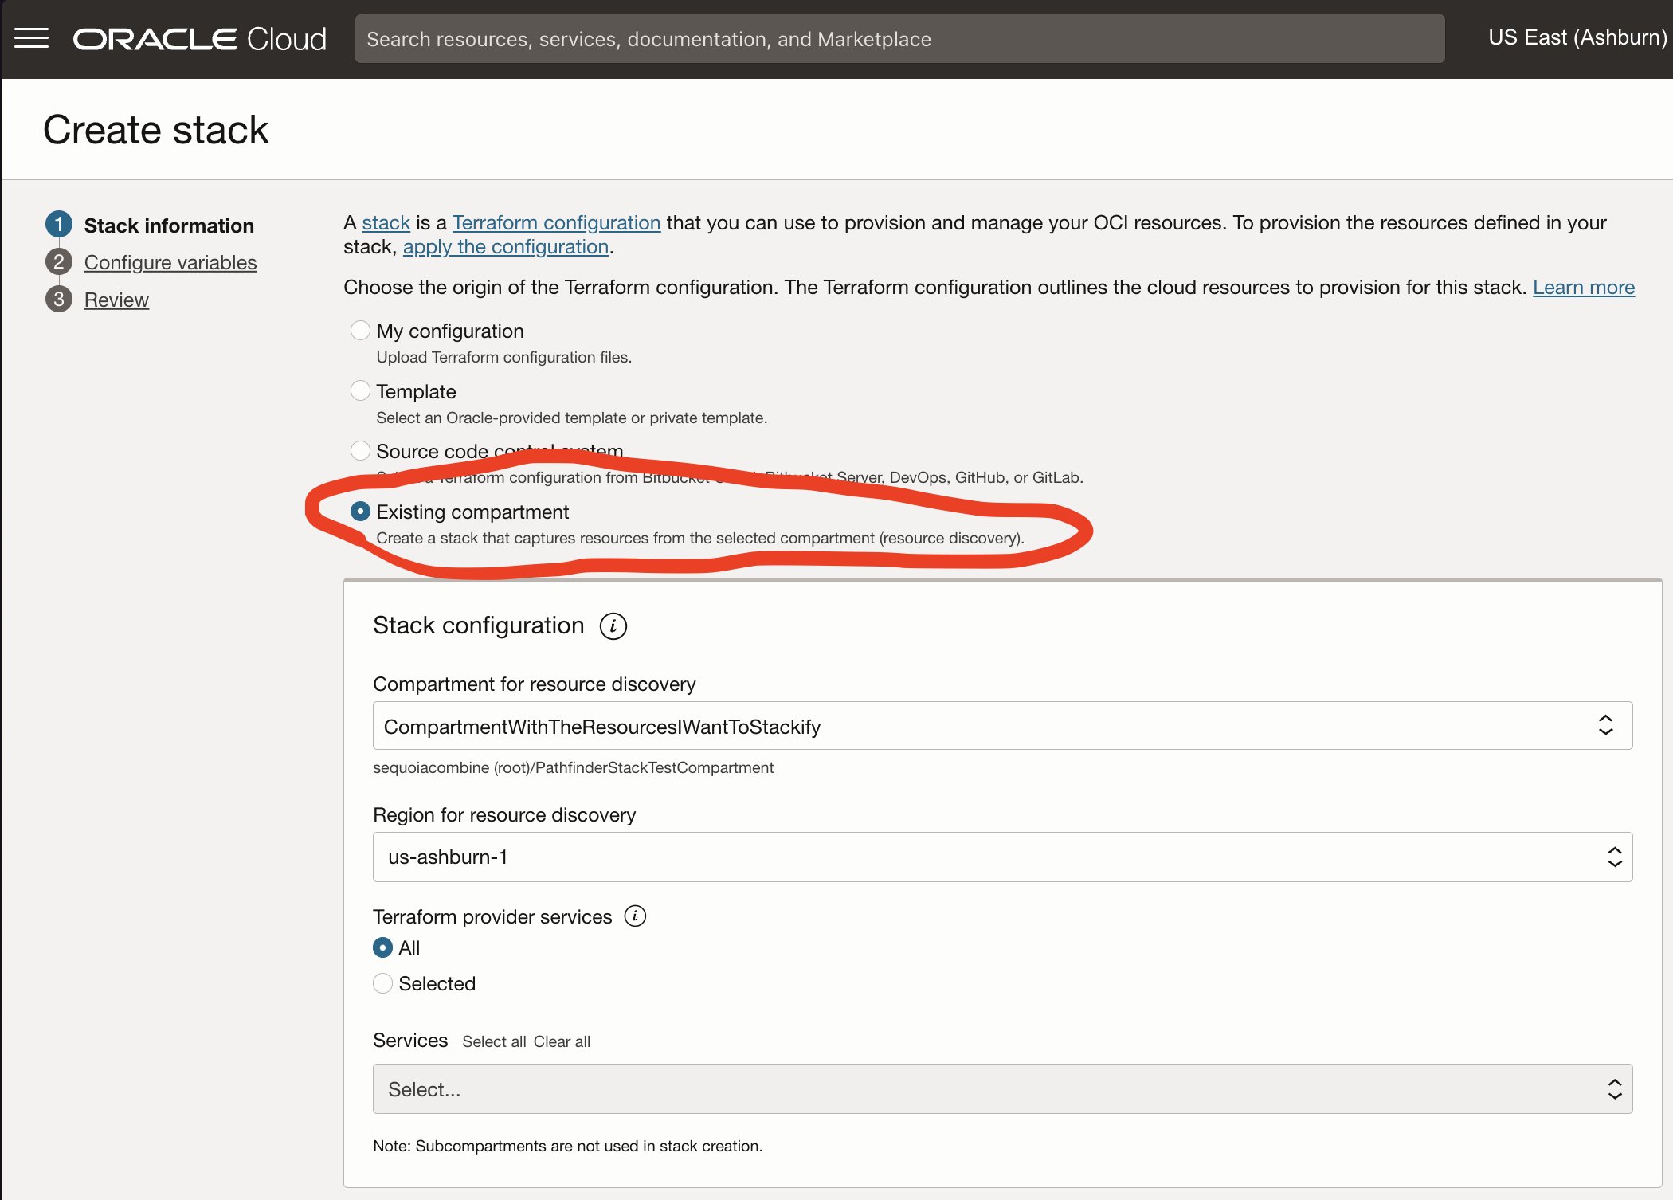The width and height of the screenshot is (1673, 1200).
Task: Open the Terraform configuration link
Action: [x=556, y=222]
